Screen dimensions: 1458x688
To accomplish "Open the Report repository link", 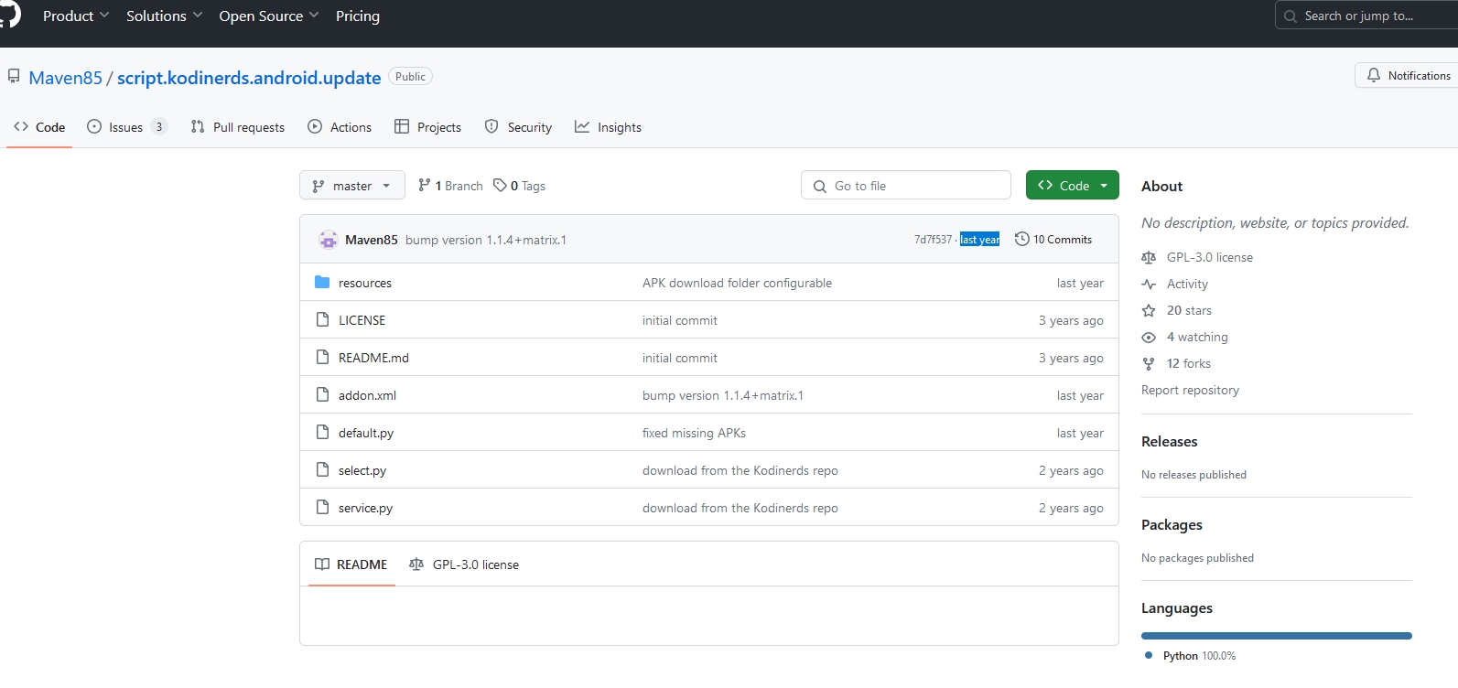I will point(1190,390).
